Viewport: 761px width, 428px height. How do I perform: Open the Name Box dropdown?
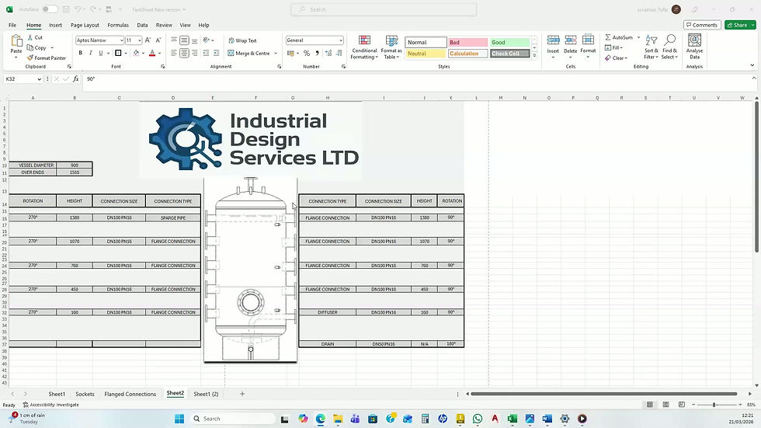pyautogui.click(x=40, y=78)
